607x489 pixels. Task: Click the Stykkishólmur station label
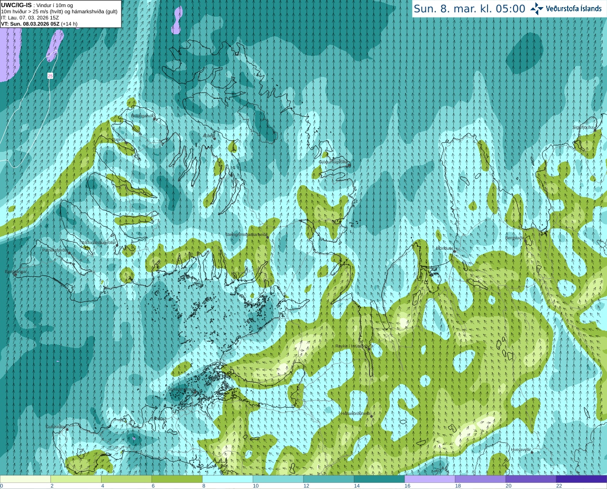(182, 389)
